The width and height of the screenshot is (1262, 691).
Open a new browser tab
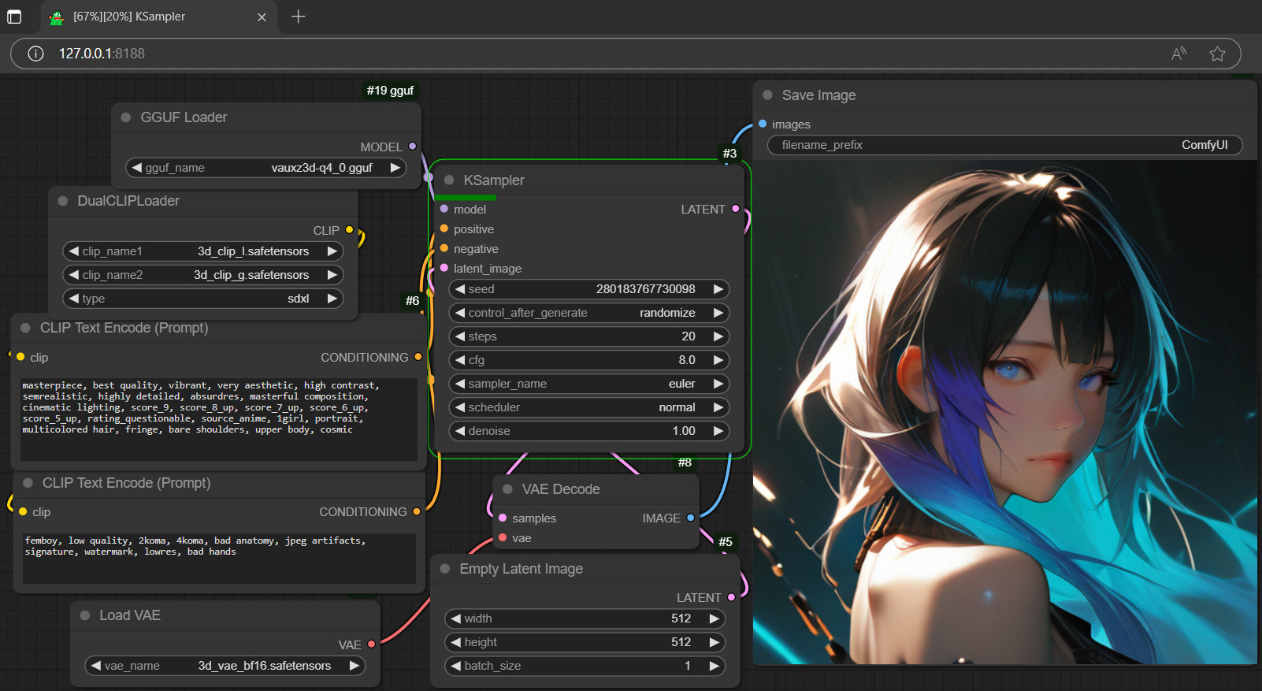[298, 17]
